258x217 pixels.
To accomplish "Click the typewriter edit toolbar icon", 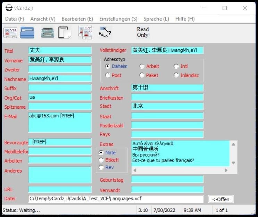I will click(x=48, y=33).
